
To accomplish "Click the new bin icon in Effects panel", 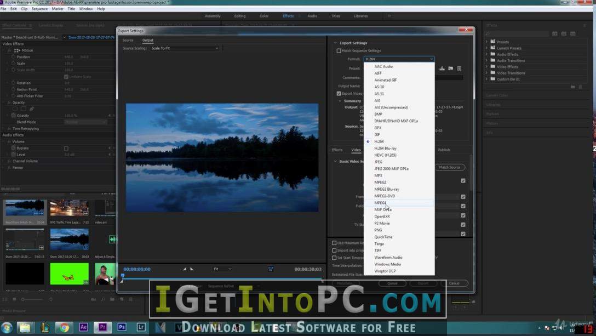I will coord(573,87).
